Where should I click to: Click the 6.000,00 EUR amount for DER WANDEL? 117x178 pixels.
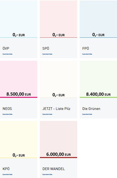pyautogui.click(x=59, y=154)
